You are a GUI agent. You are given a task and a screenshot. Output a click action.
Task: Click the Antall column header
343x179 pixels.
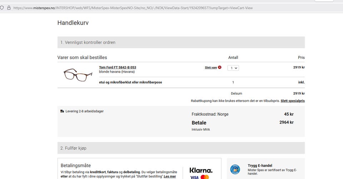(233, 58)
